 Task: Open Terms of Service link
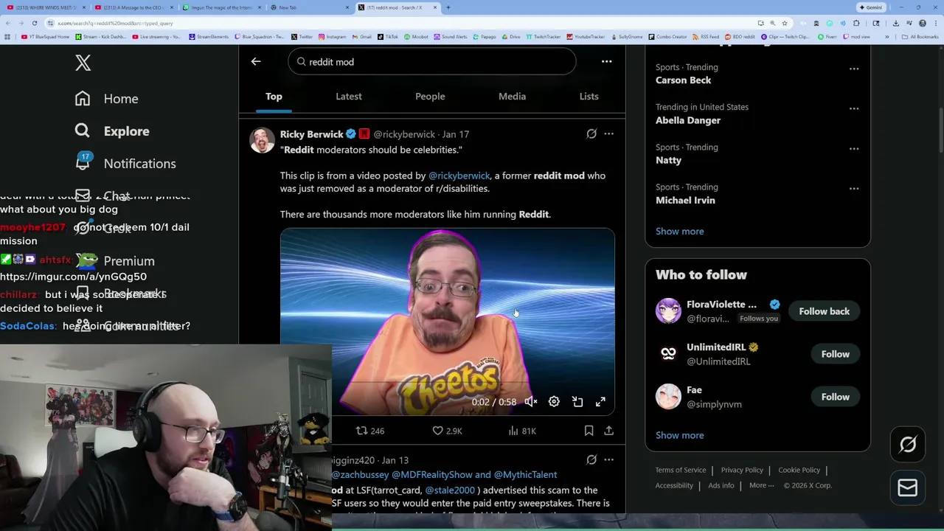pos(681,470)
